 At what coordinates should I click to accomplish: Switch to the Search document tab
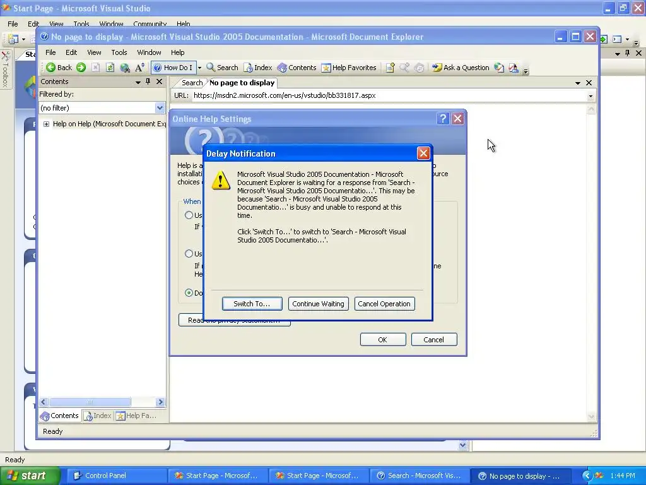192,83
